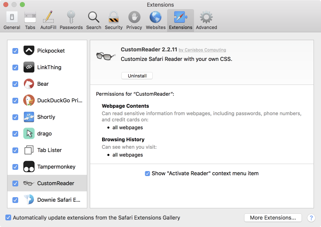Select Bear in the extensions list
321x227 pixels.
click(x=43, y=84)
